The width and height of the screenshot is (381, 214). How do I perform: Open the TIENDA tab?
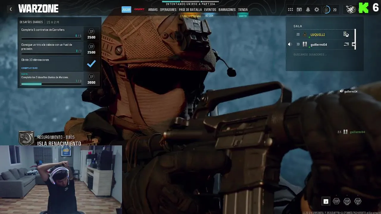pyautogui.click(x=243, y=10)
